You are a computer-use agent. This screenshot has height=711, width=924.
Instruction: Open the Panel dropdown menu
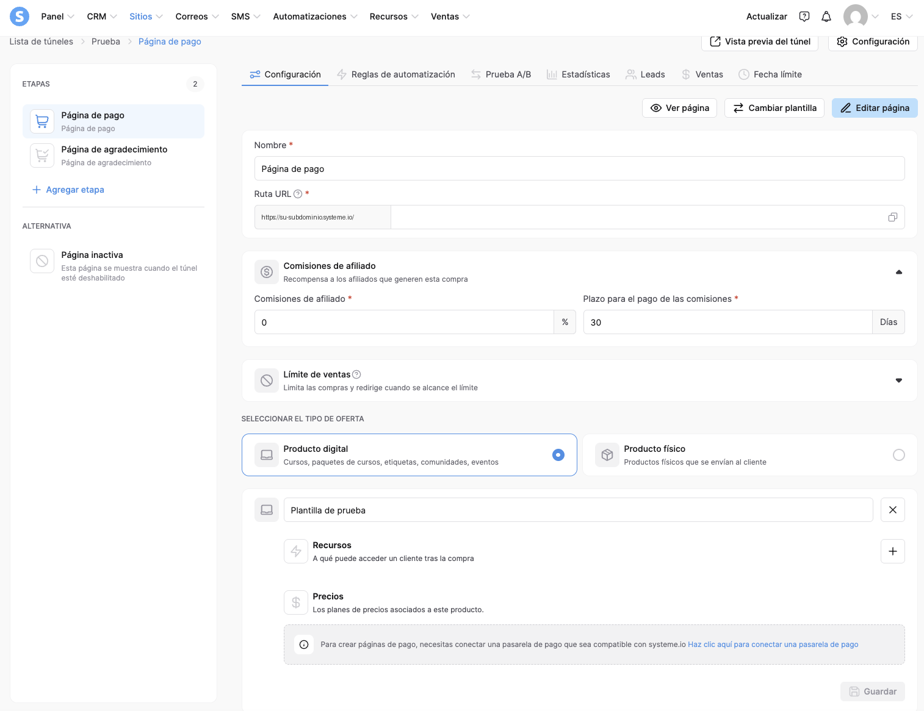tap(57, 16)
